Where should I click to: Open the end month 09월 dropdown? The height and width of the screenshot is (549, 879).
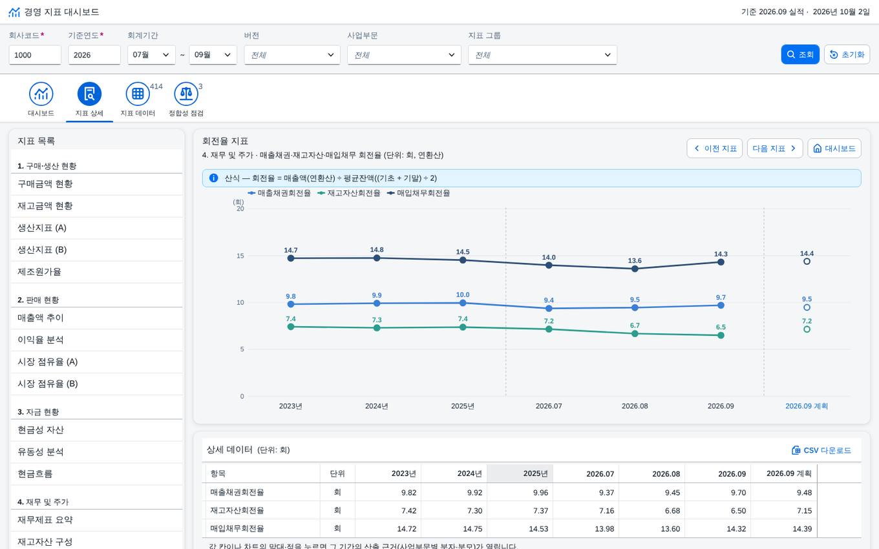[213, 55]
